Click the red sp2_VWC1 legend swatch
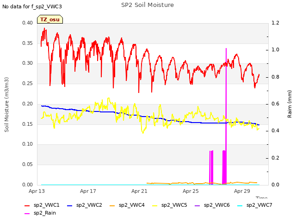This screenshot has width=296, height=222. (x=27, y=206)
